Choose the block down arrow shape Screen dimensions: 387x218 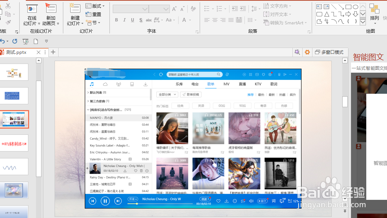point(355,14)
